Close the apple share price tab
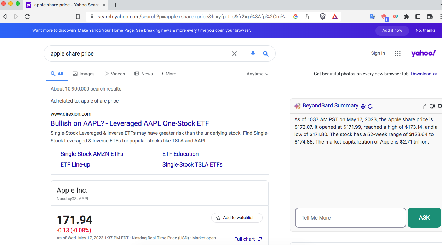Screen dimensions: 442x245 pyautogui.click(x=103, y=5)
